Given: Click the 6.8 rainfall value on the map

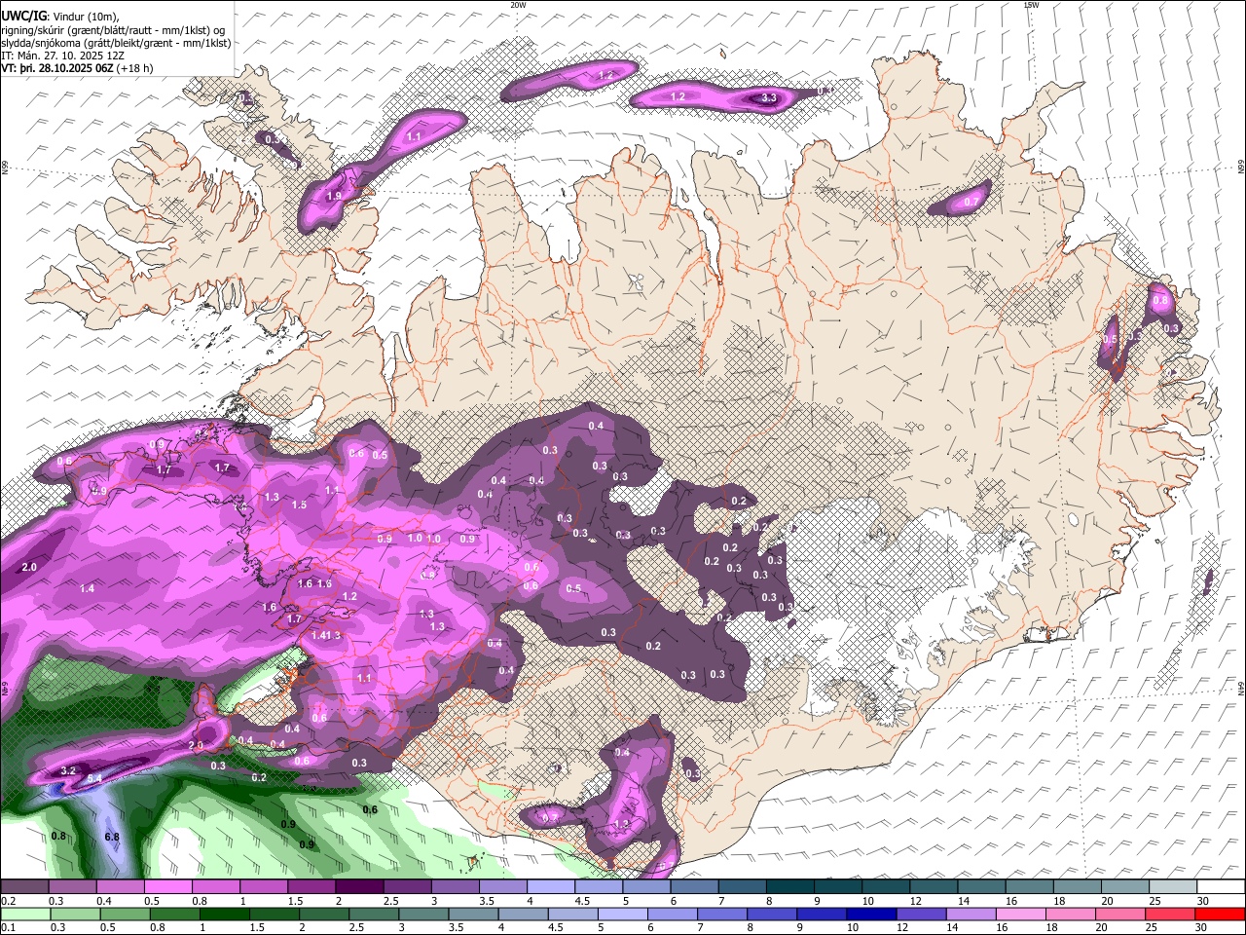Looking at the screenshot, I should [111, 837].
